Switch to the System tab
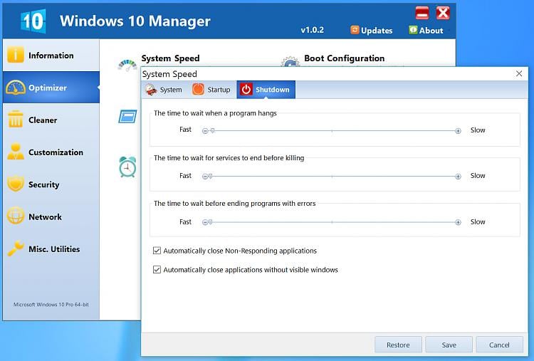 pyautogui.click(x=164, y=90)
